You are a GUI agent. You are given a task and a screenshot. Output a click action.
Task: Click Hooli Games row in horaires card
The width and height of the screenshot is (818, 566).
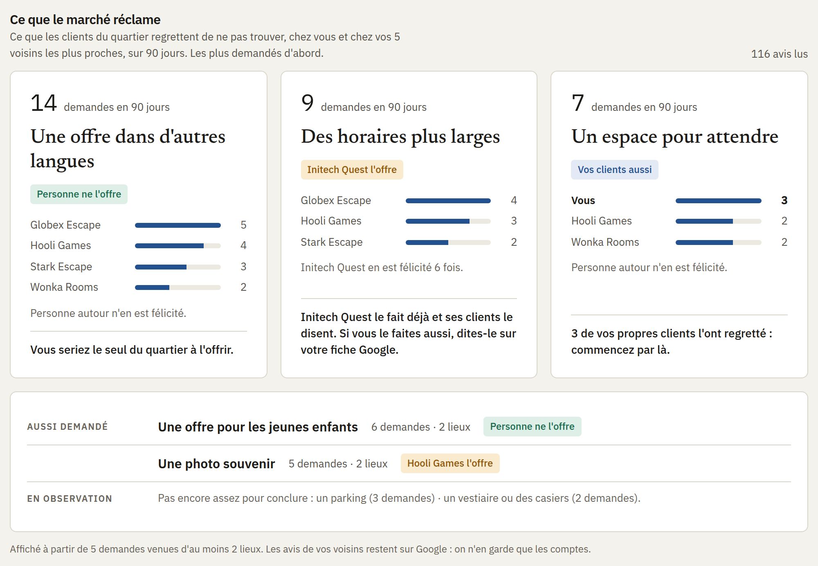(409, 221)
